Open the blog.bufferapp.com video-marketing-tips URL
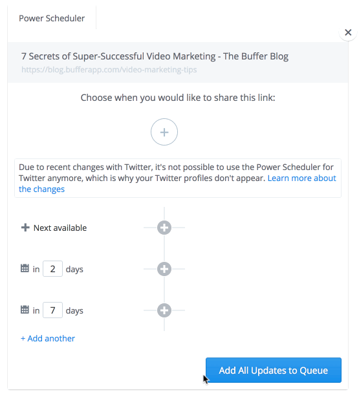Screen dimensions: 359x397 coord(109,70)
